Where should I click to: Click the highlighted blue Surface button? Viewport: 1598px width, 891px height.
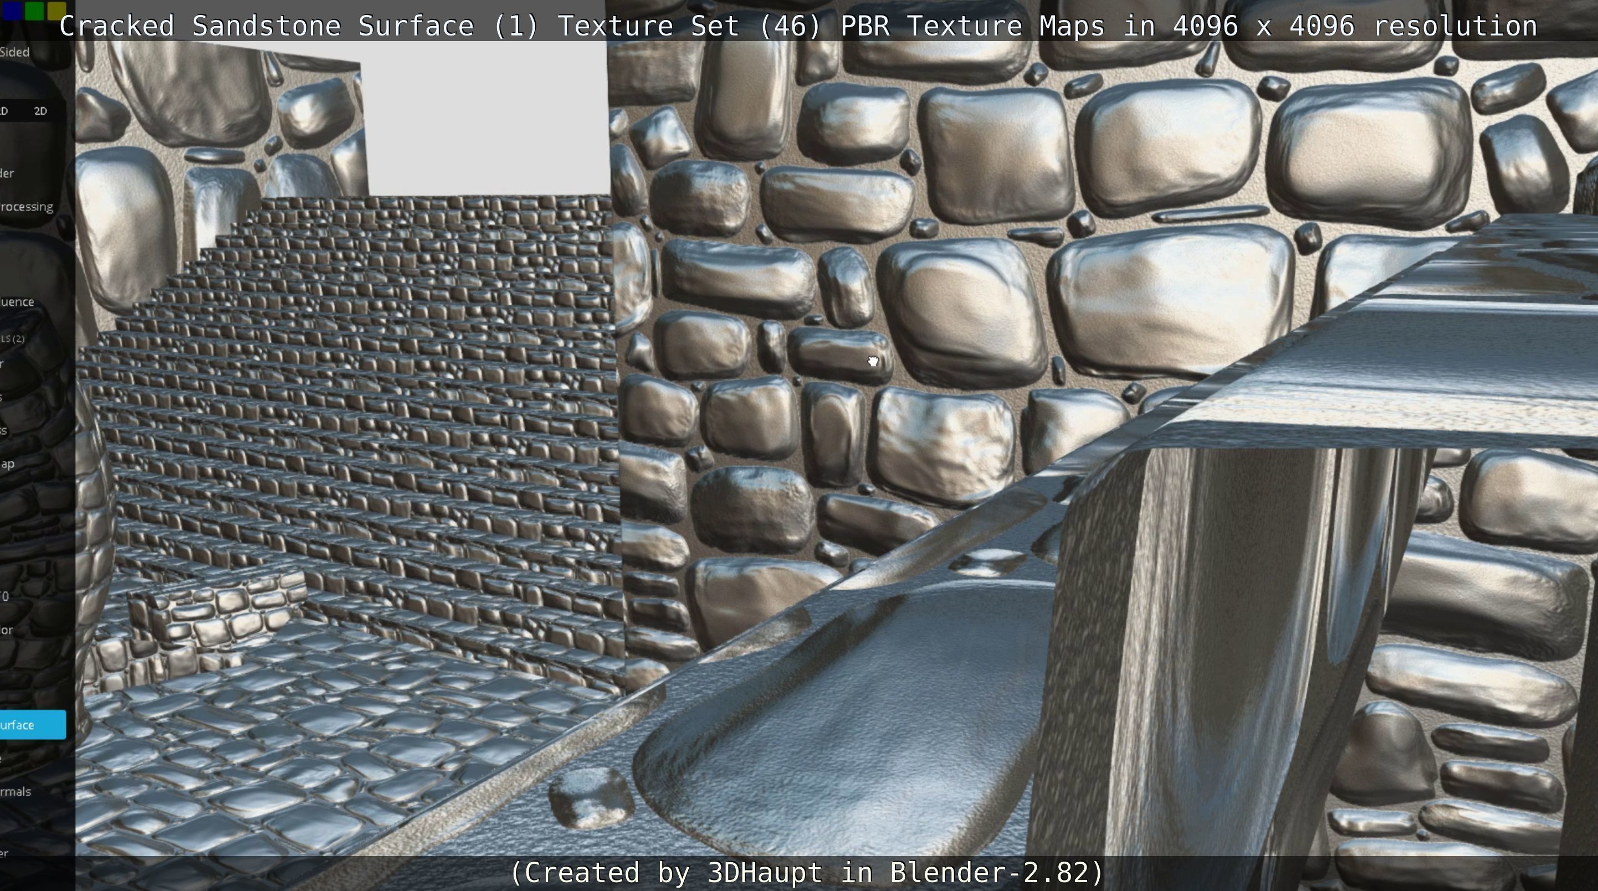[x=32, y=725]
